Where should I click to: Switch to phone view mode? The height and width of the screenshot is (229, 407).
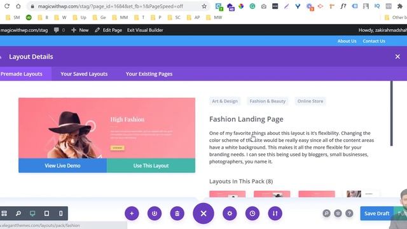(x=61, y=214)
